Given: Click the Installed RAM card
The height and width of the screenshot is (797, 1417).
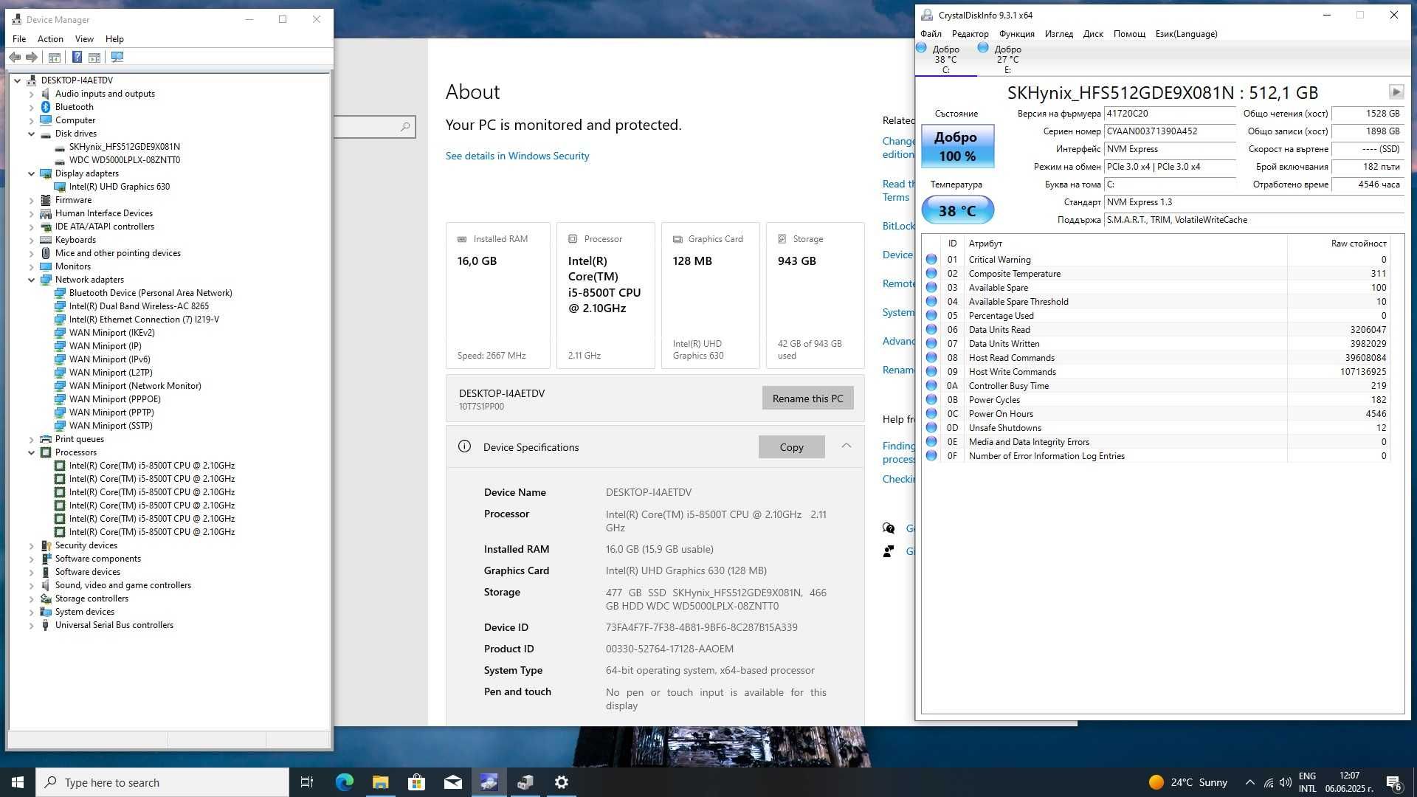Looking at the screenshot, I should pos(498,295).
